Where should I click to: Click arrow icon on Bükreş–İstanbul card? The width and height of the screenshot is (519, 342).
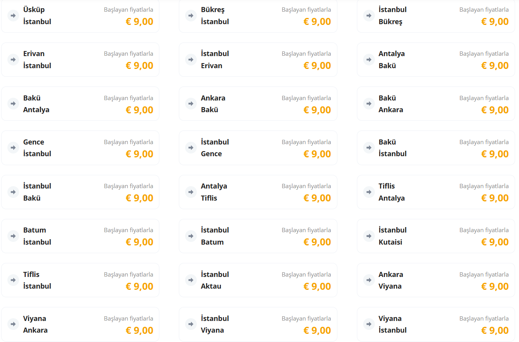click(191, 16)
